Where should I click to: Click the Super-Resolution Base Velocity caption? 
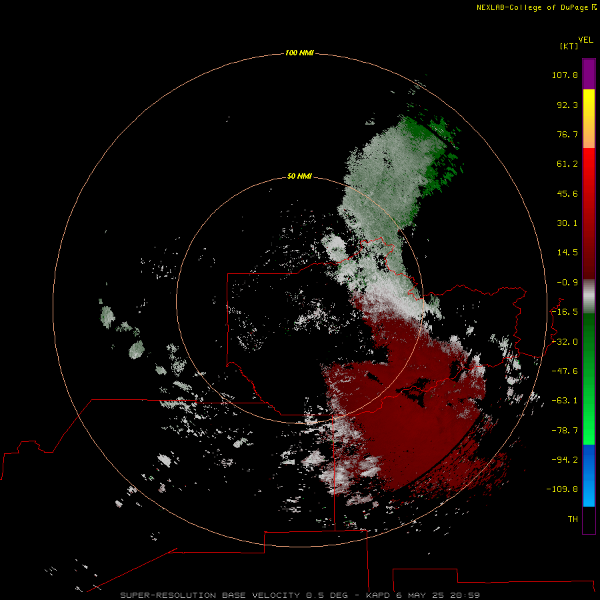click(300, 595)
